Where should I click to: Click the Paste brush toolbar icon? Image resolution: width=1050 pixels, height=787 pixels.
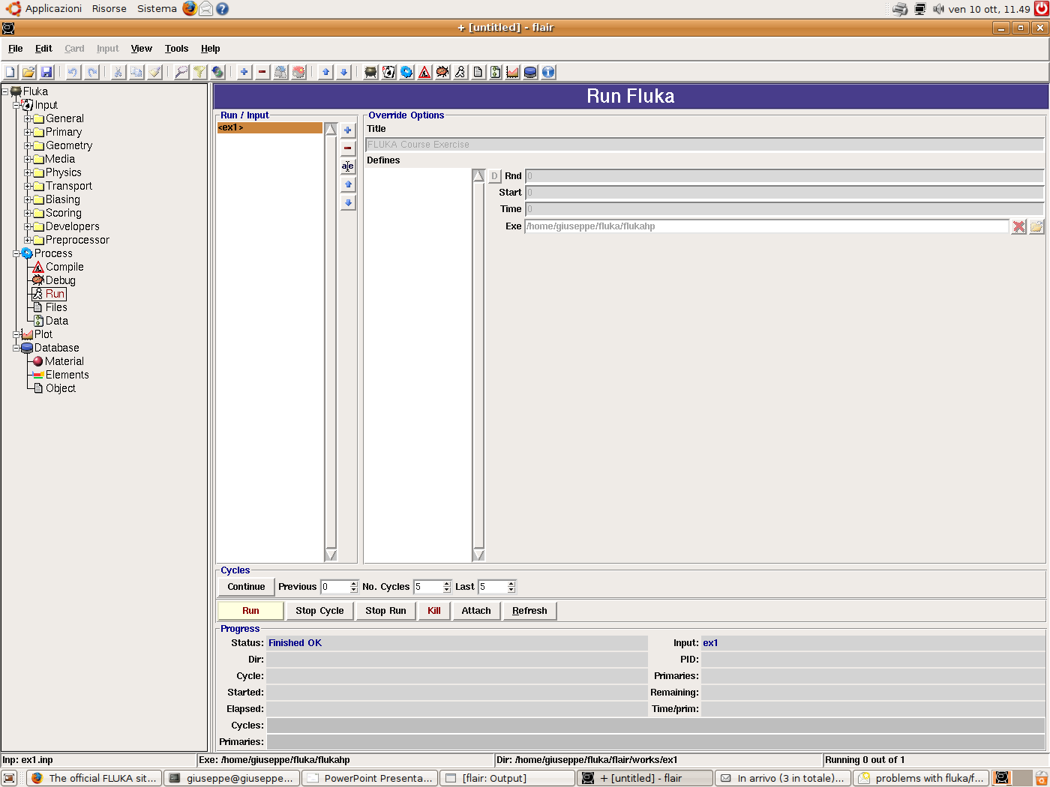[x=154, y=72]
